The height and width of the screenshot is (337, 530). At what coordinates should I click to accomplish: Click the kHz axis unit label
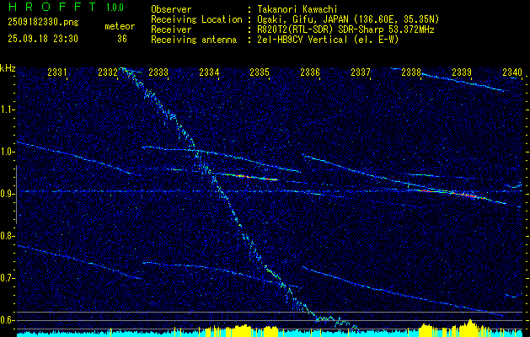(x=8, y=68)
